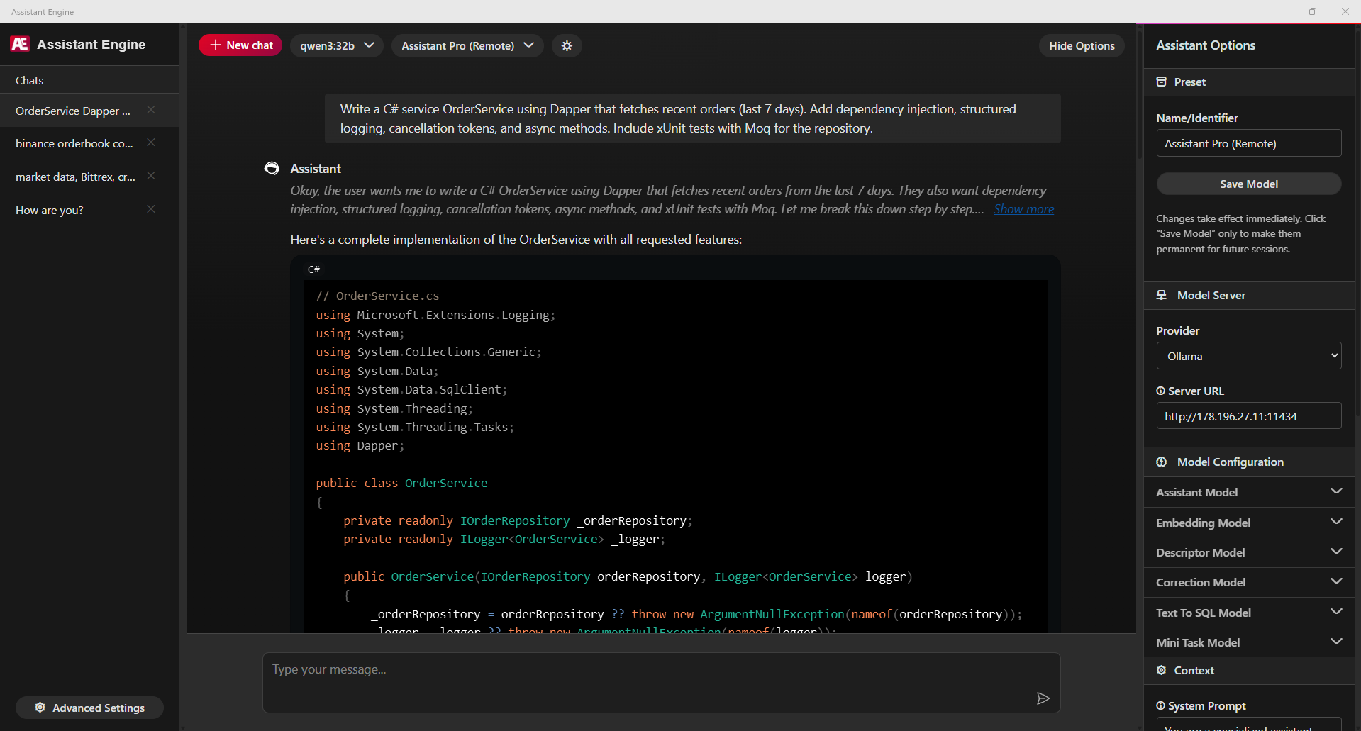Start a New chat
The image size is (1361, 731).
coord(240,45)
